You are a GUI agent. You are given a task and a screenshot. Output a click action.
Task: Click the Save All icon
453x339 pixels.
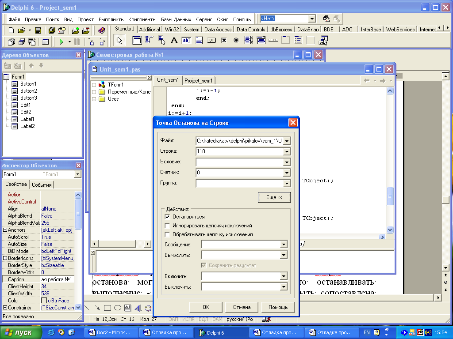(52, 30)
